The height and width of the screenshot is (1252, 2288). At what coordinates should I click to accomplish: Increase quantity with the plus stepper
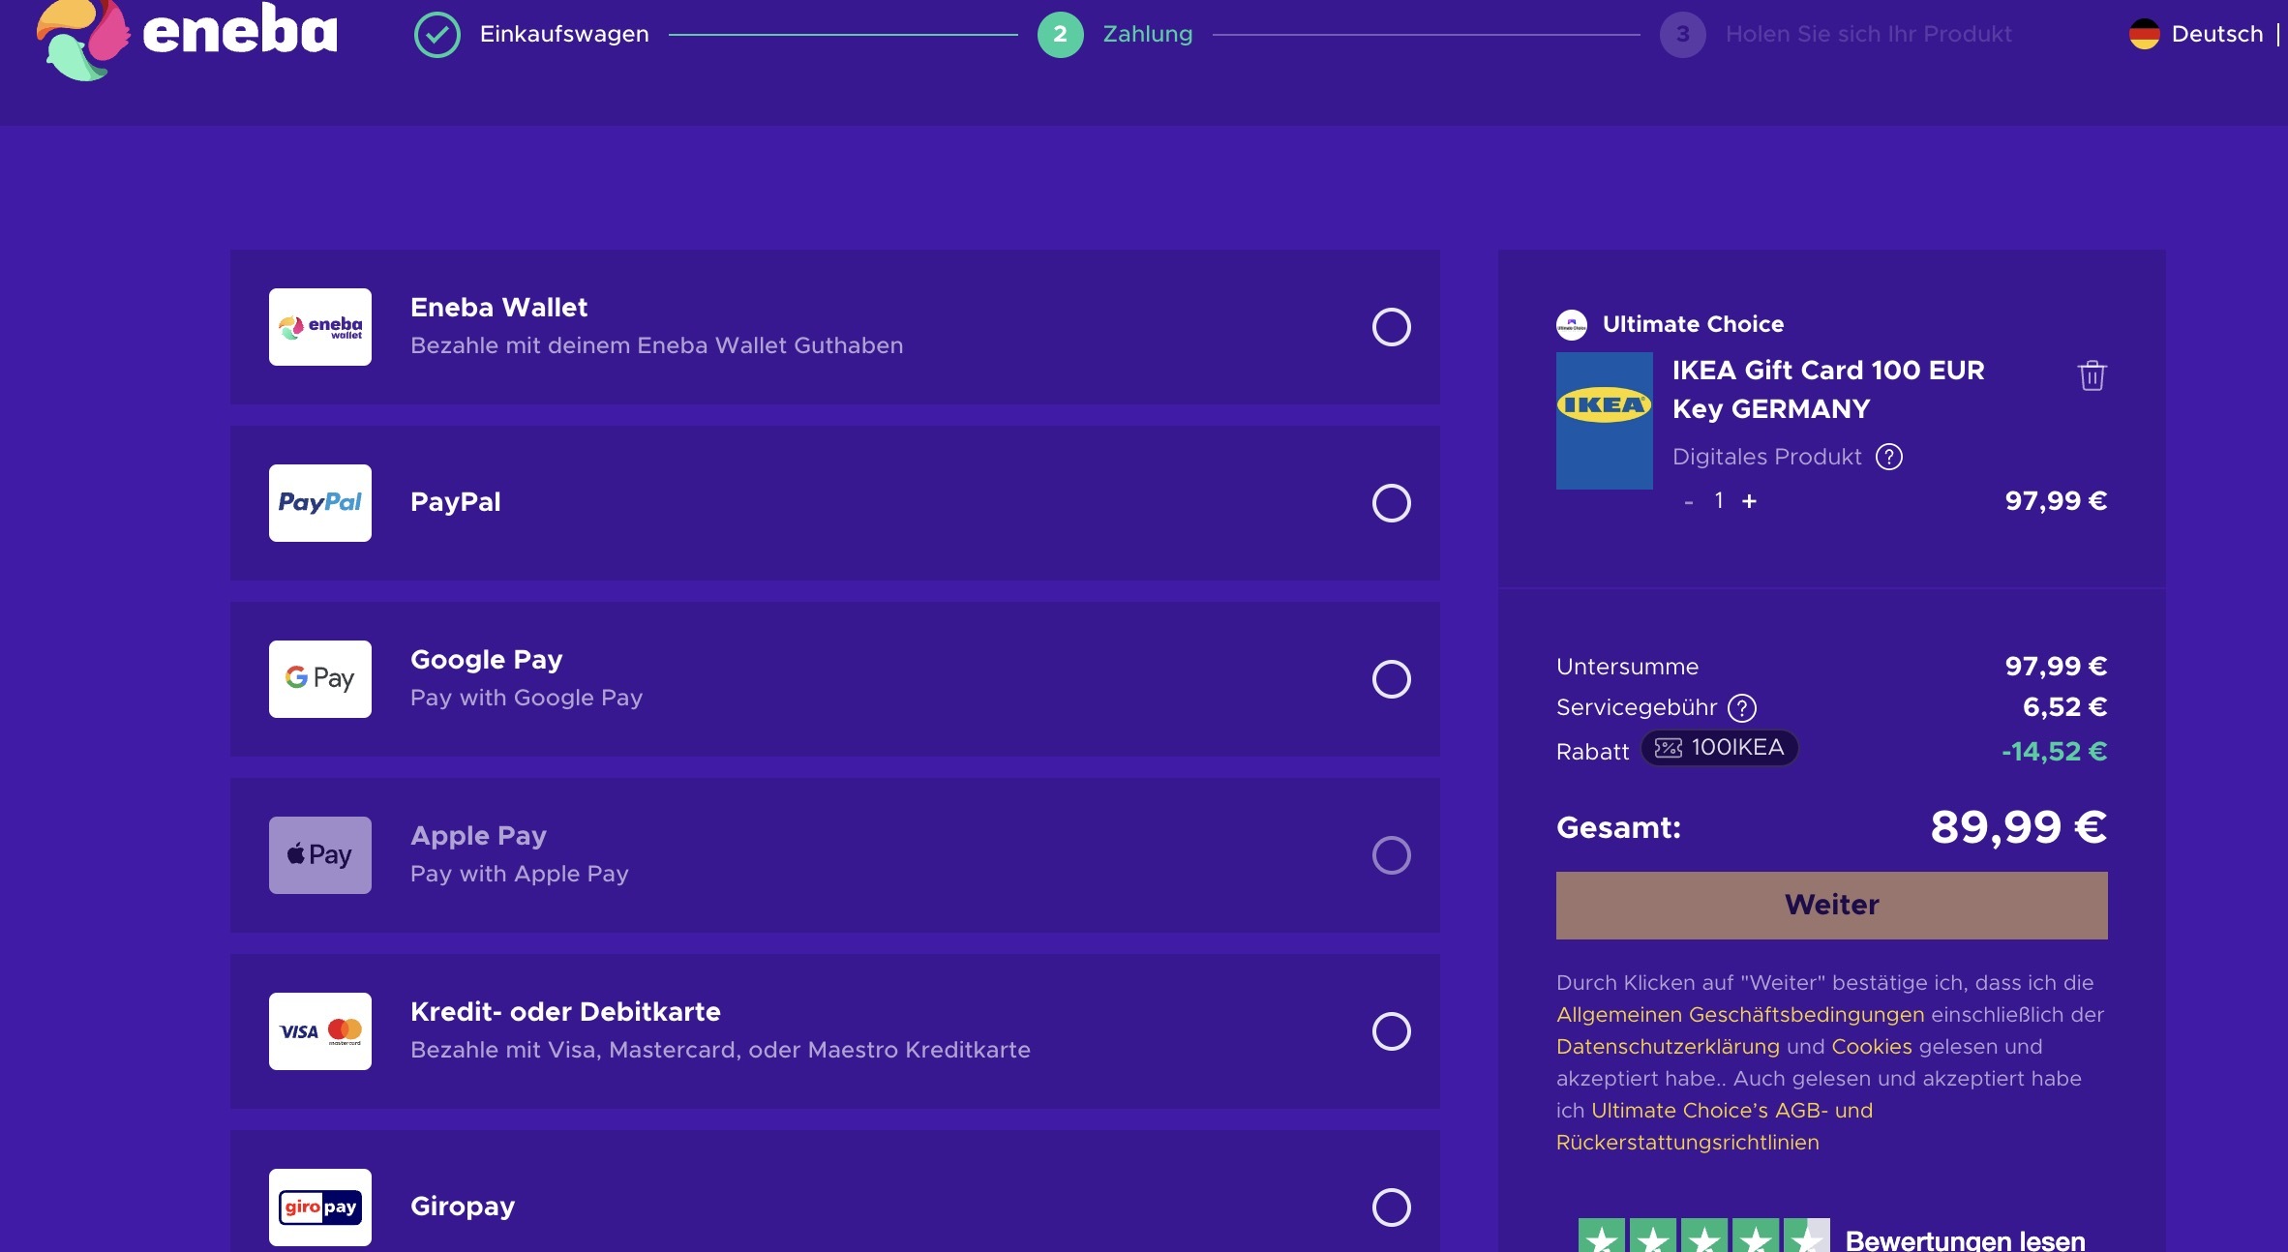click(1749, 501)
